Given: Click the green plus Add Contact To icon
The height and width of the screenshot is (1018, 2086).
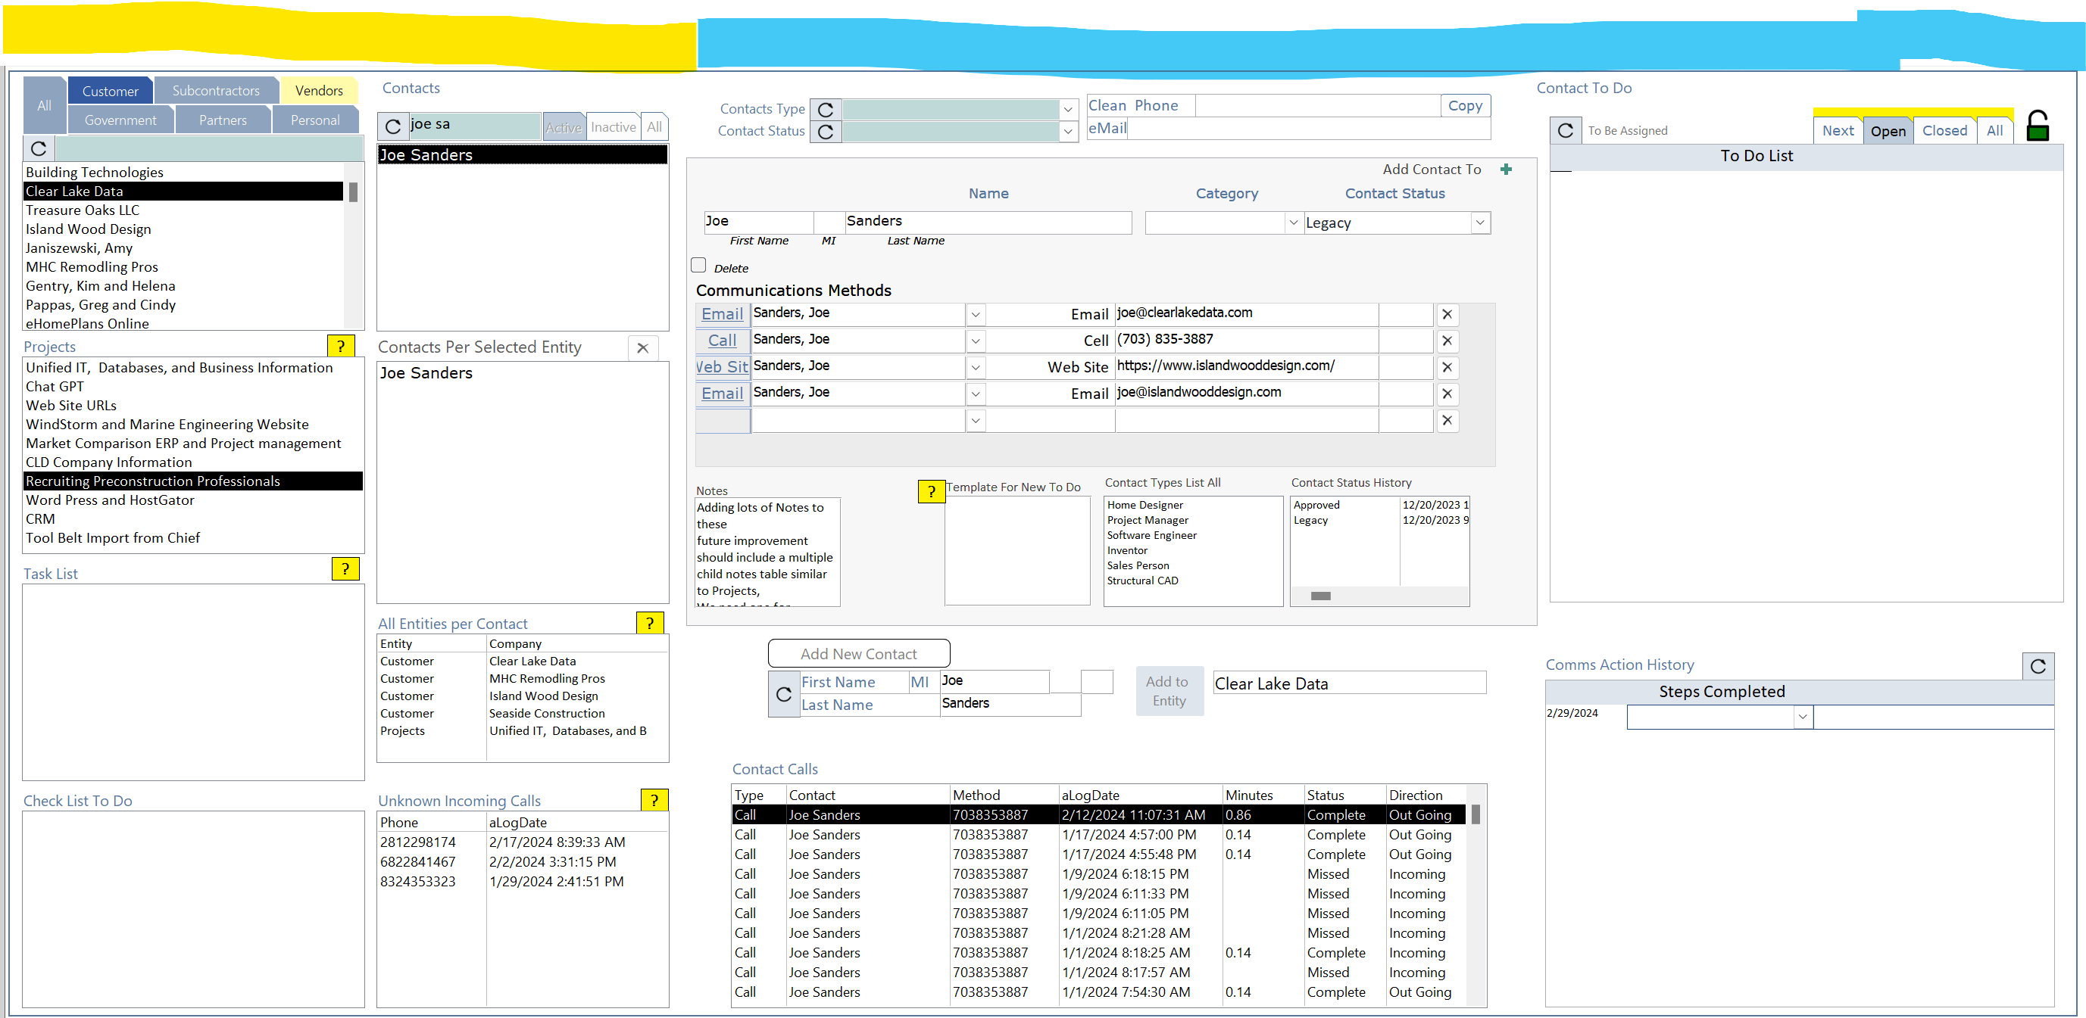Looking at the screenshot, I should coord(1505,169).
